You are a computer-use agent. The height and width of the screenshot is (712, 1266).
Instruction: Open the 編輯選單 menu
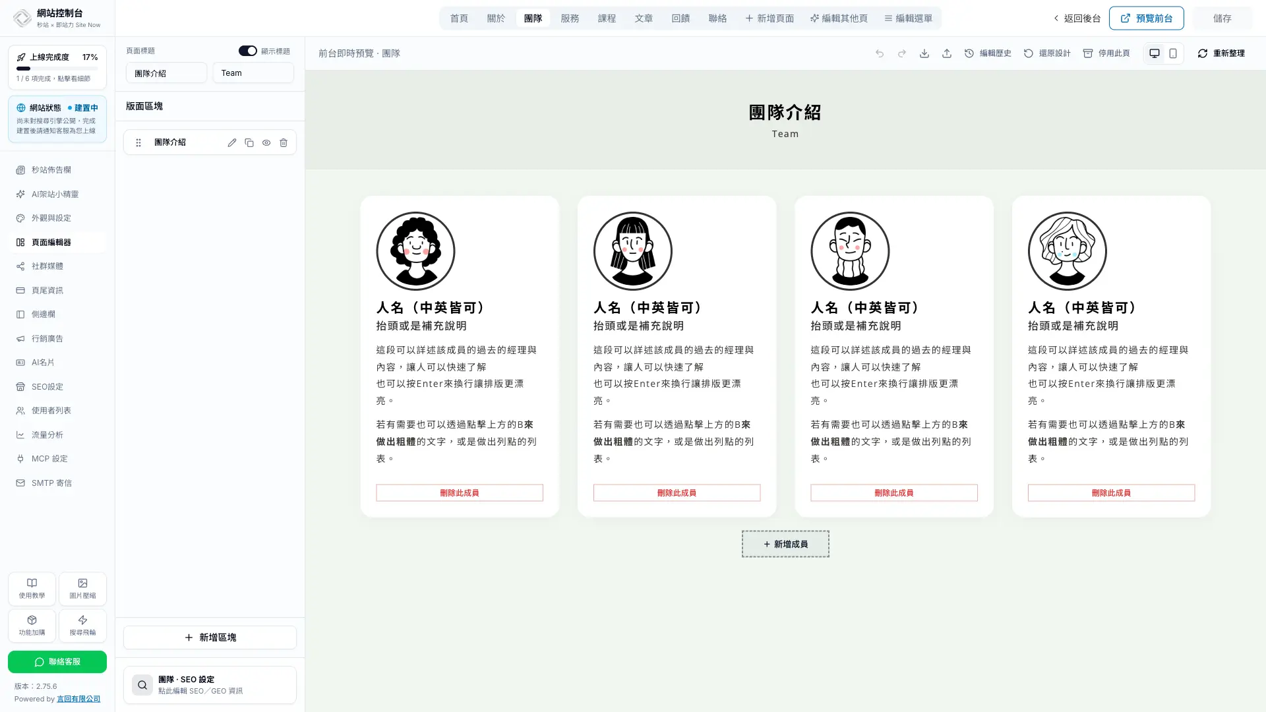click(x=909, y=18)
